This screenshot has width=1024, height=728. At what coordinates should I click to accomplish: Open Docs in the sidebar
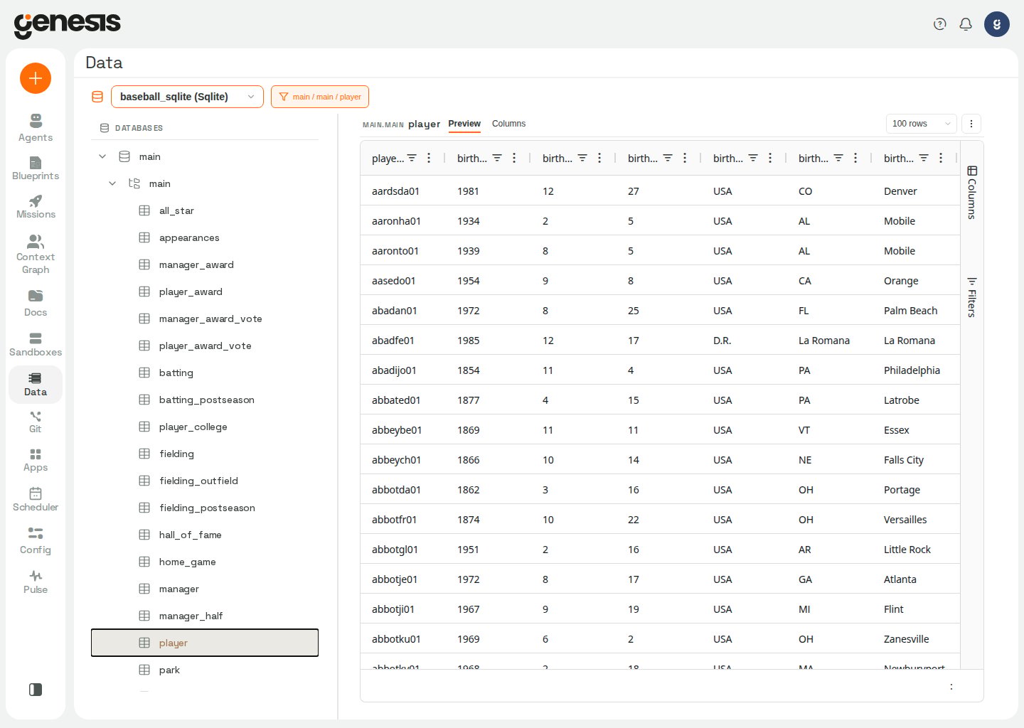pyautogui.click(x=36, y=303)
